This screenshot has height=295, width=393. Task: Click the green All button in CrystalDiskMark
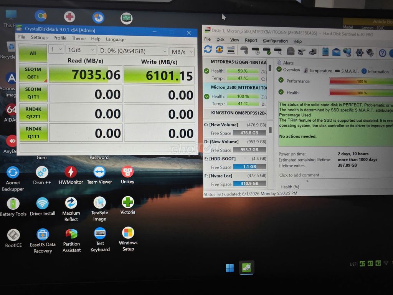(33, 53)
